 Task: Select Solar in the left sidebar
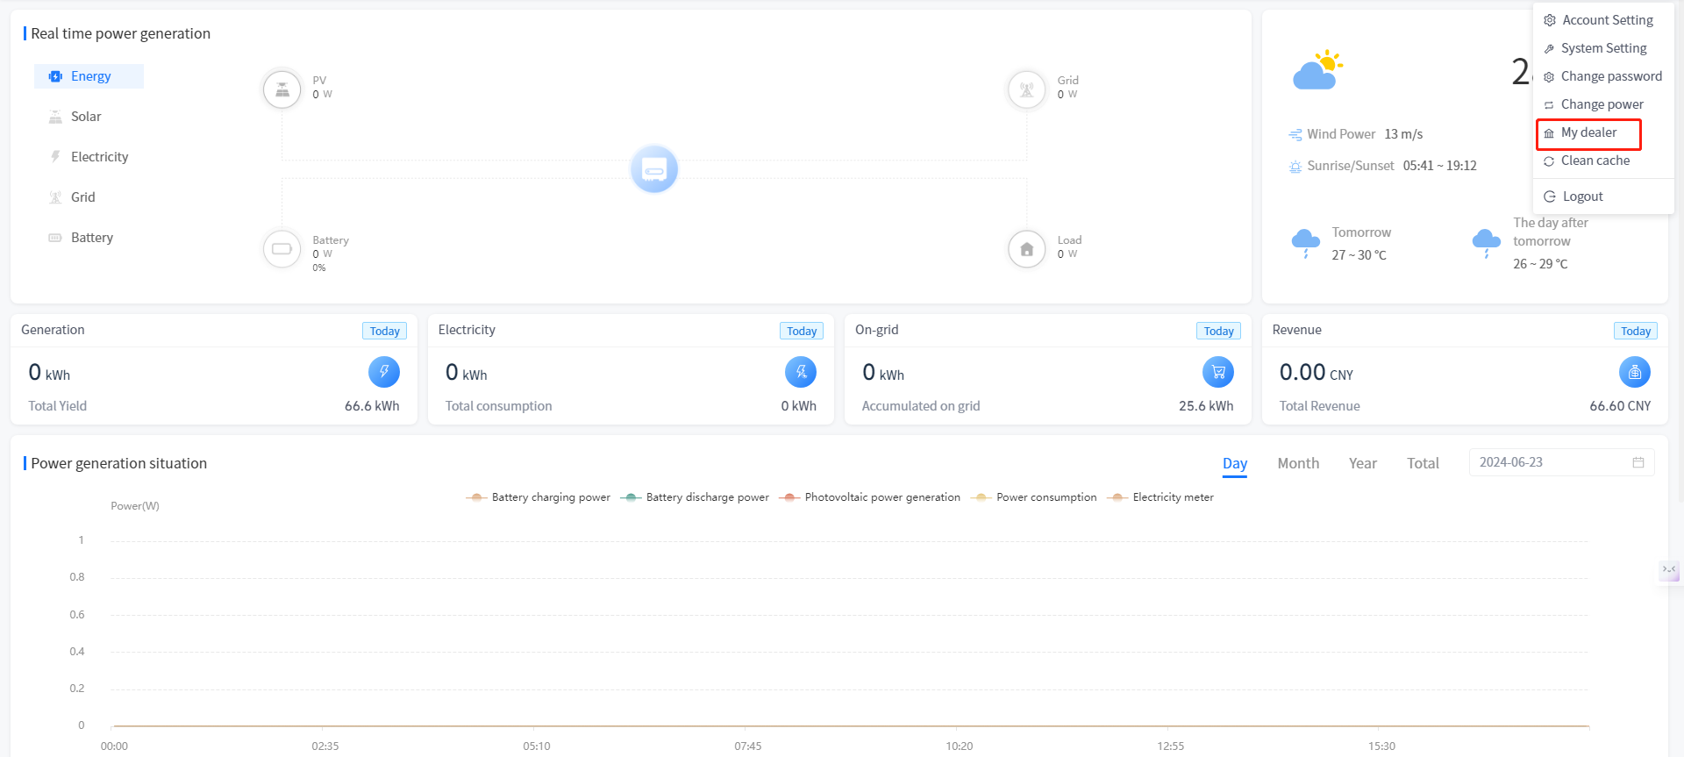[86, 117]
